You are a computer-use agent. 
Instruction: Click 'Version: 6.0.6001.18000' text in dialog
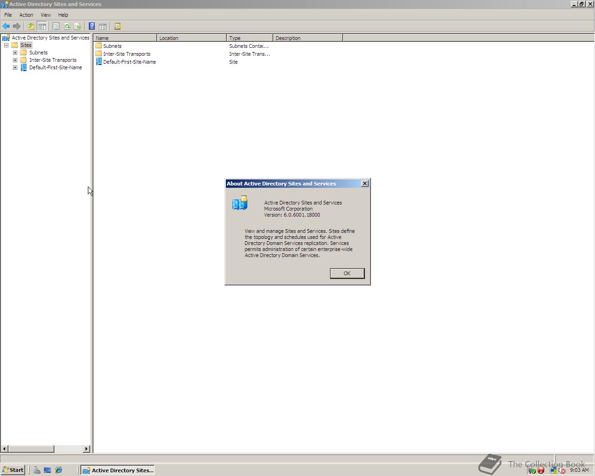[292, 215]
